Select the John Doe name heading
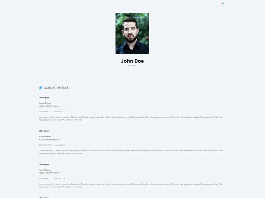Viewport: 265px width, 198px height. (132, 61)
